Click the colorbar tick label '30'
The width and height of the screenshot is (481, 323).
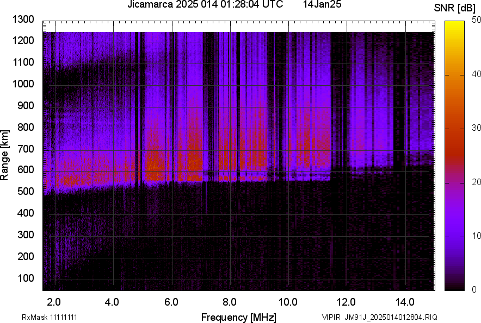coord(477,128)
